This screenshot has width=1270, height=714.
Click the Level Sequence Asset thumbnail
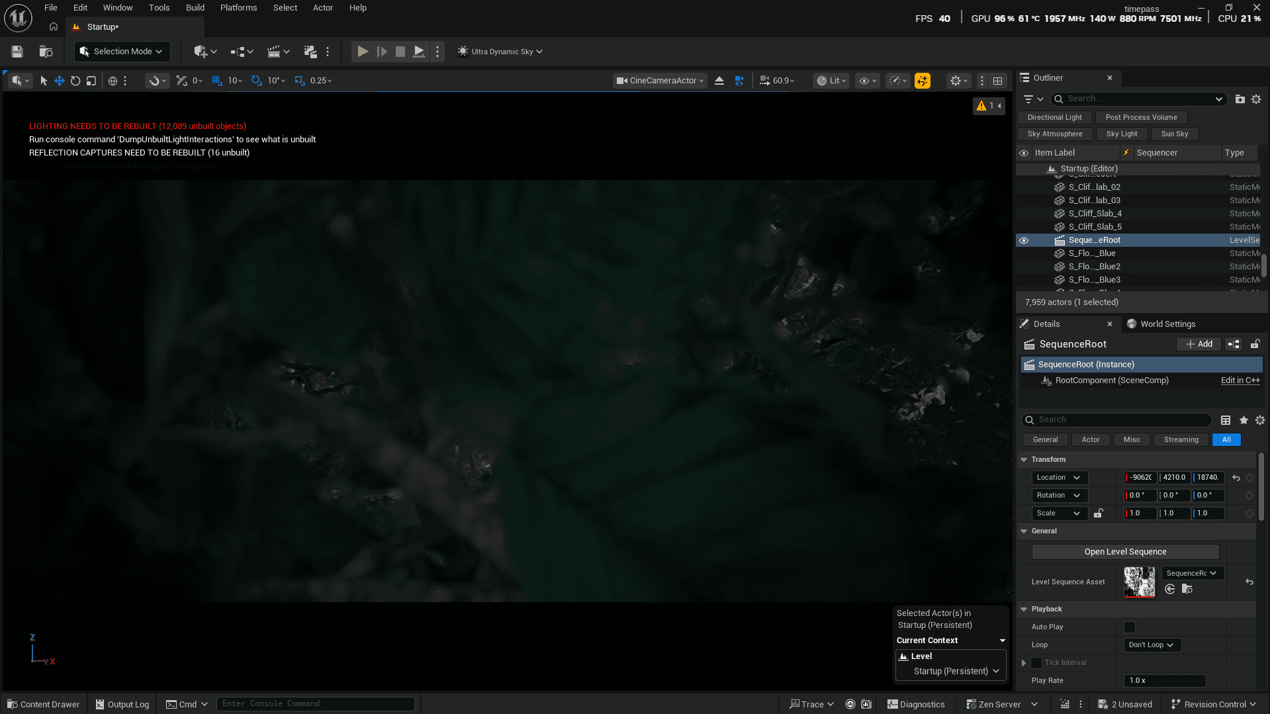coord(1139,582)
